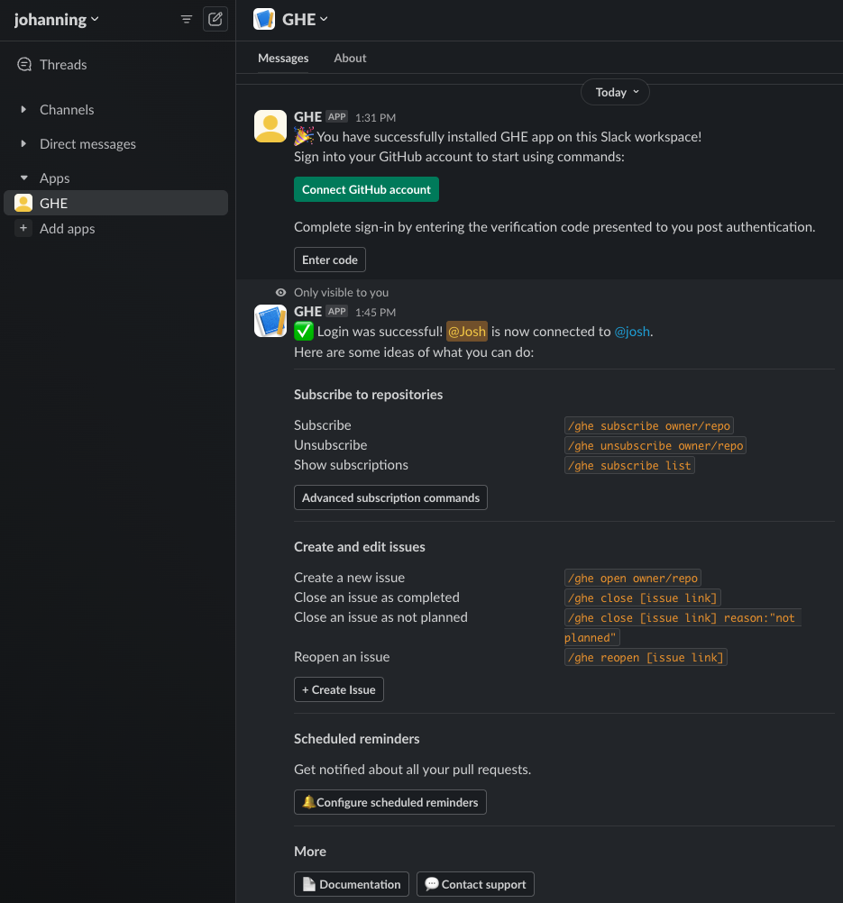Click GHE notebook avatar on 1:45 PM message
The width and height of the screenshot is (843, 903).
tap(270, 321)
